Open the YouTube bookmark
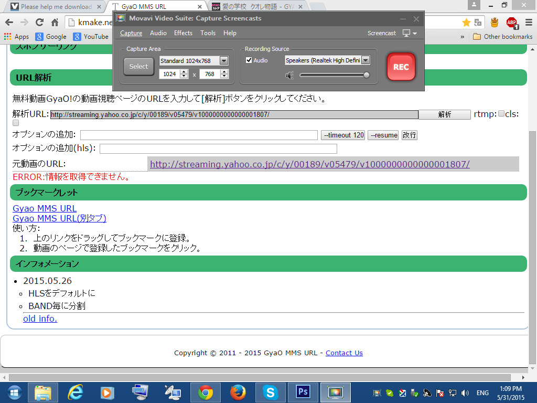 point(91,37)
